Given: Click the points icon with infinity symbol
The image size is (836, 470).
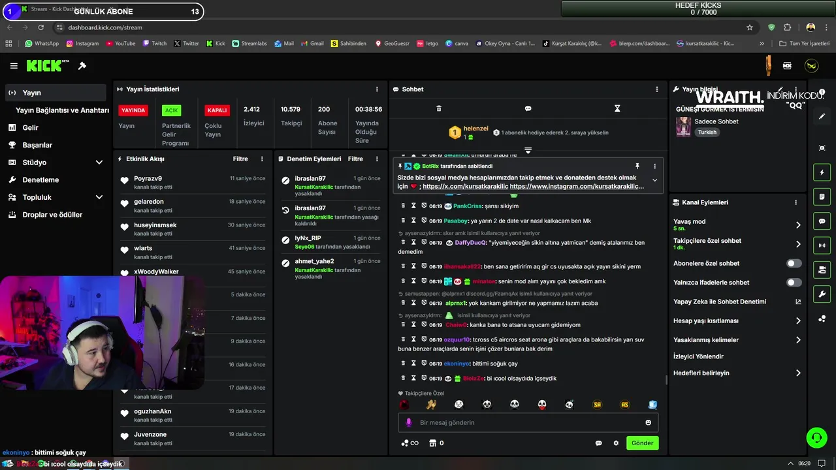Looking at the screenshot, I should [410, 443].
